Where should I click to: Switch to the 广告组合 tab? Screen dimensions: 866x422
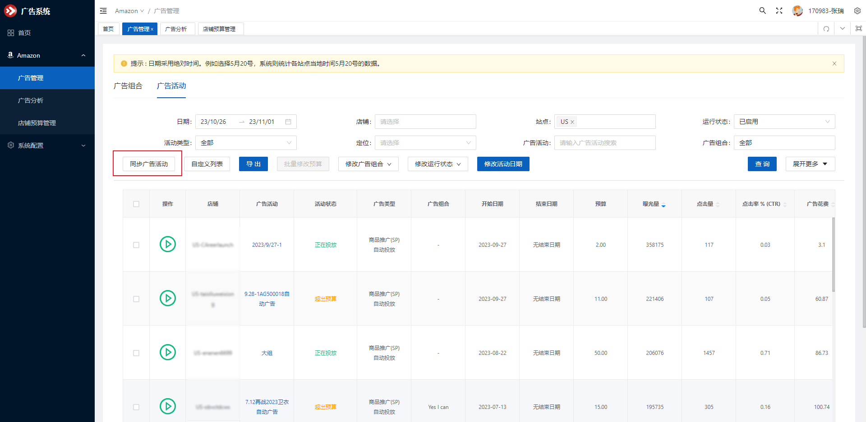[x=128, y=86]
